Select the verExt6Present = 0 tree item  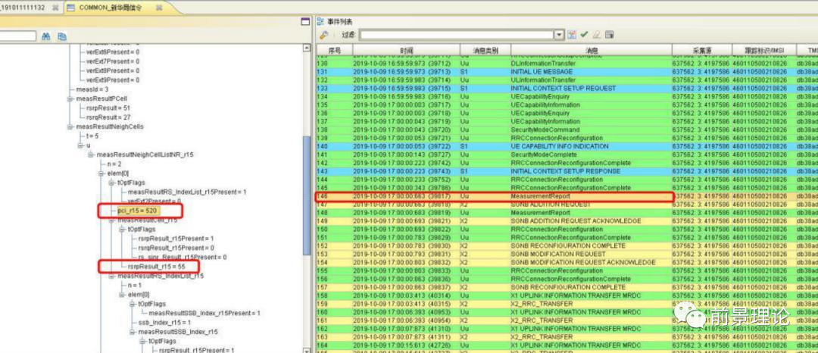(x=113, y=52)
